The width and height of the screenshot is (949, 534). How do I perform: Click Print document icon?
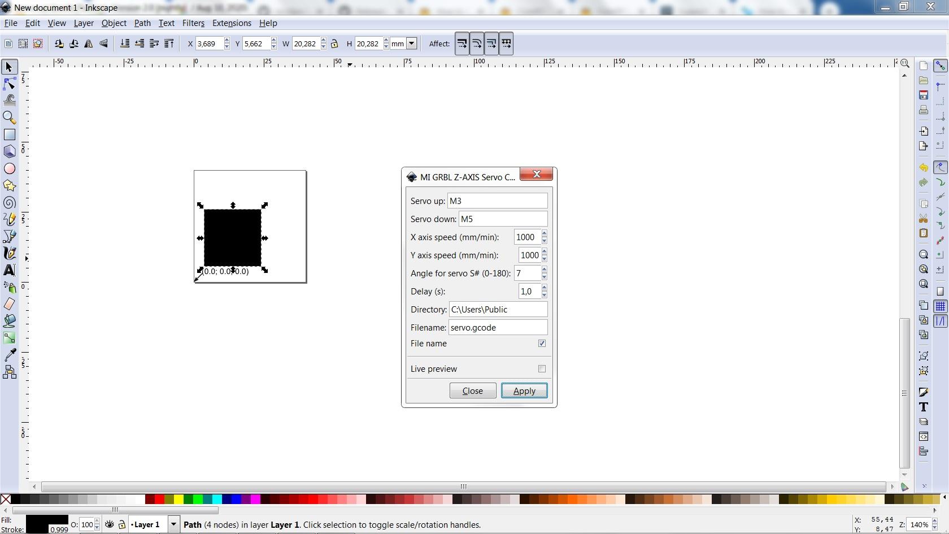924,110
